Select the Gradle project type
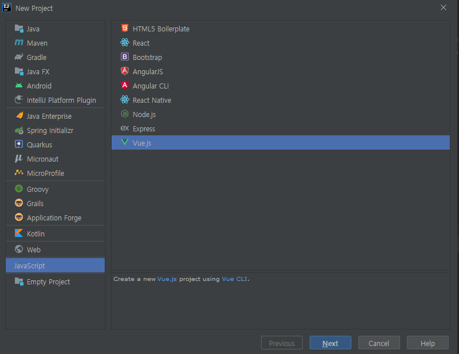The height and width of the screenshot is (354, 459). (55, 58)
